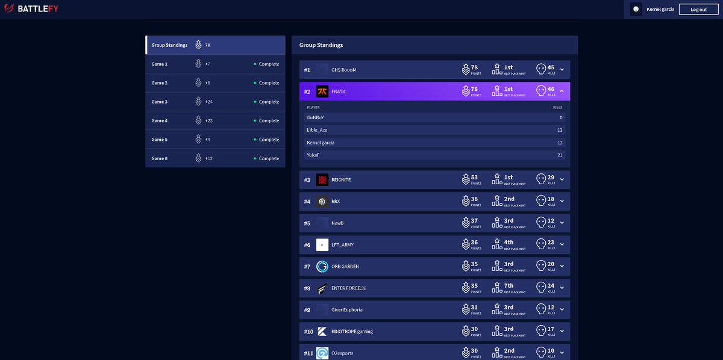Click the points badge icon in Group Standings sidebar row
The width and height of the screenshot is (723, 360).
198,45
